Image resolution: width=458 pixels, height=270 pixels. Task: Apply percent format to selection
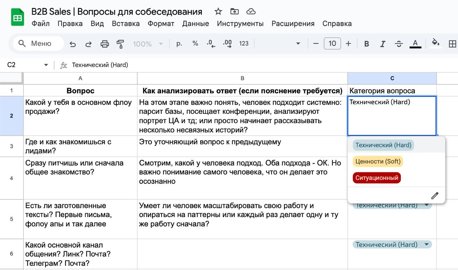point(194,44)
